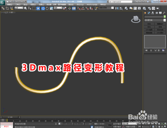Open Edit Named Selection Sets

(x=96, y=8)
